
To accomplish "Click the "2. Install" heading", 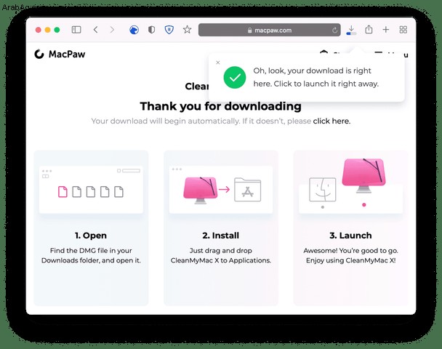I will tap(221, 236).
